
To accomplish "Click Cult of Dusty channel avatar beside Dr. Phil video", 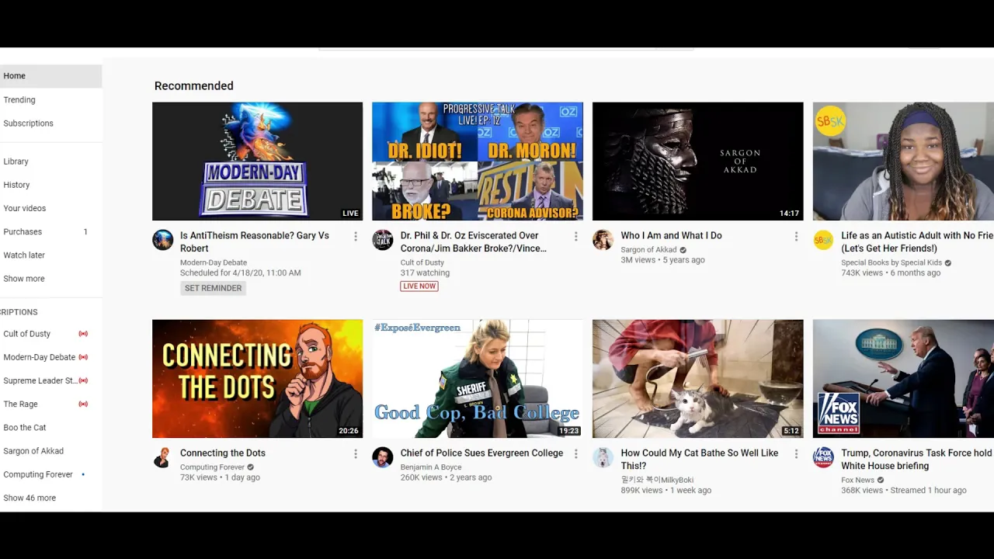I will coord(383,240).
